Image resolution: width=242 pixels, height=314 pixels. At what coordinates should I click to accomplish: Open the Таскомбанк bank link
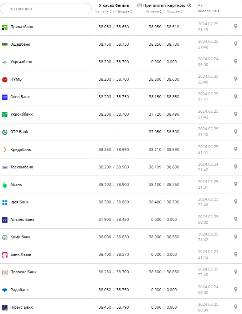click(x=22, y=167)
